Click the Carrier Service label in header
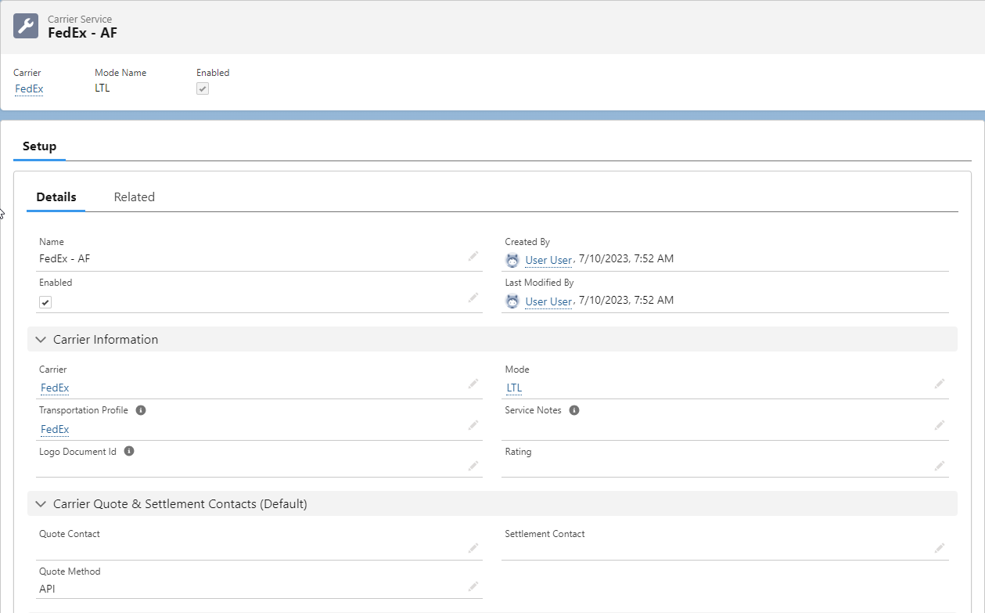The width and height of the screenshot is (985, 613). [x=80, y=19]
